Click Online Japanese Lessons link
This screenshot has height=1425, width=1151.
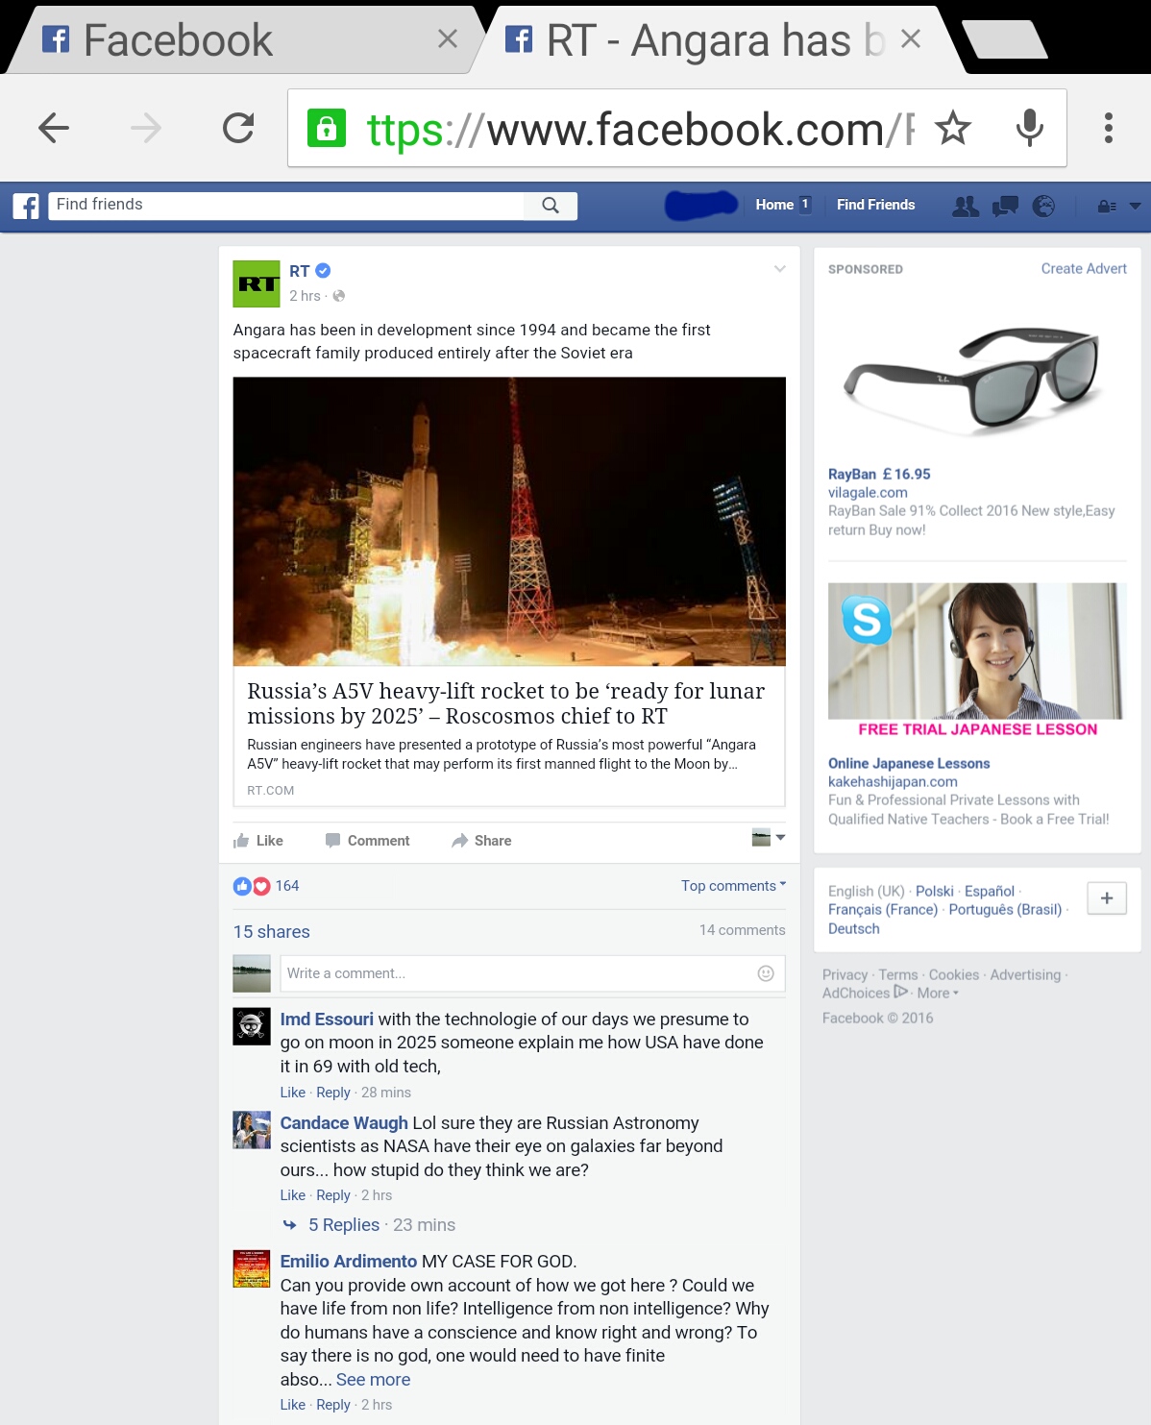[909, 763]
